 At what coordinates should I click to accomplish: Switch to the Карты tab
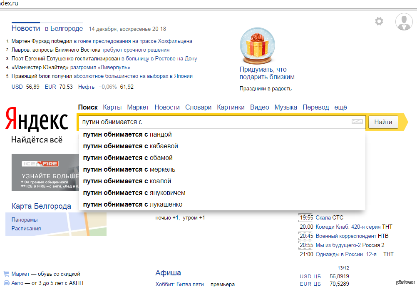pyautogui.click(x=112, y=107)
